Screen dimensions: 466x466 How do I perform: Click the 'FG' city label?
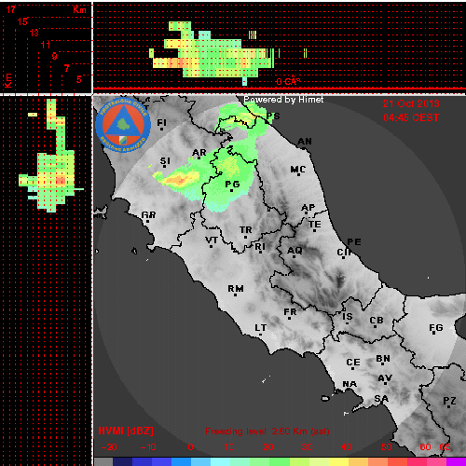click(436, 327)
